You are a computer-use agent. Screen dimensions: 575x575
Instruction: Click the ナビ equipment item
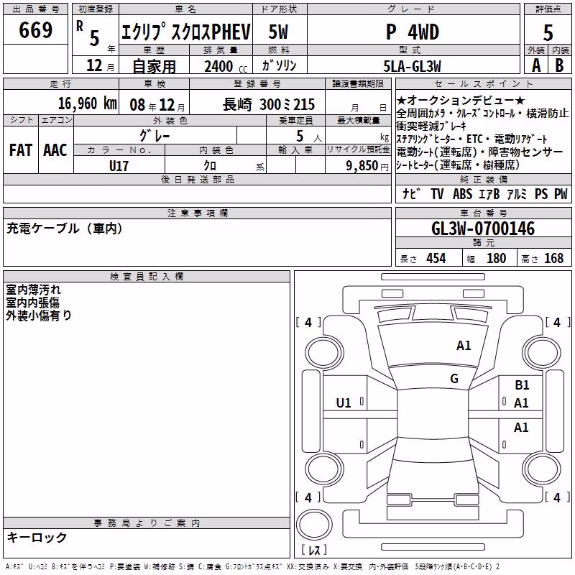click(x=411, y=193)
